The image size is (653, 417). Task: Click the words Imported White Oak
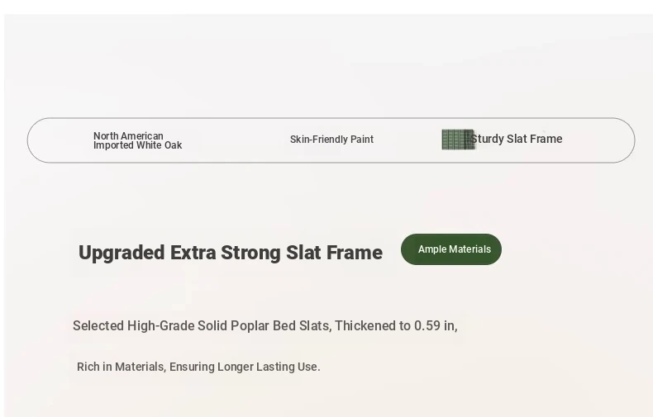coord(137,145)
